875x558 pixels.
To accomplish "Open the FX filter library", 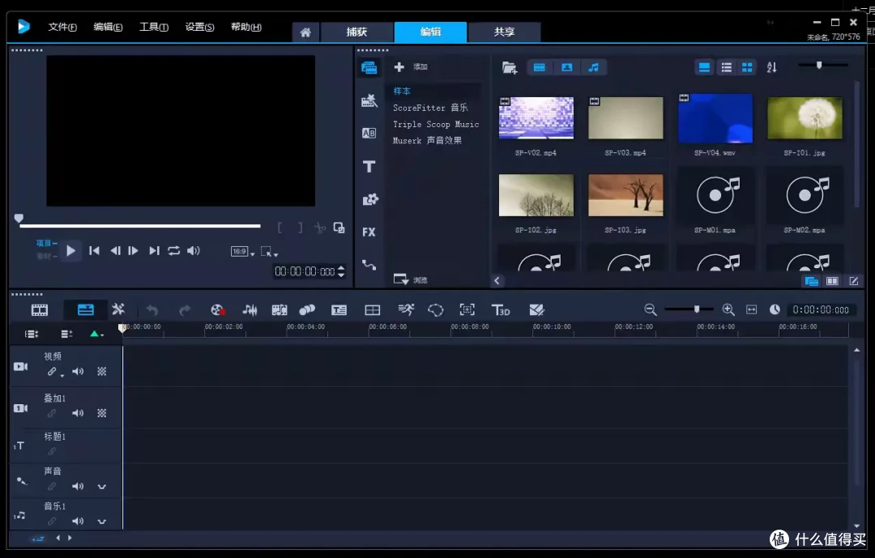I will pyautogui.click(x=369, y=232).
